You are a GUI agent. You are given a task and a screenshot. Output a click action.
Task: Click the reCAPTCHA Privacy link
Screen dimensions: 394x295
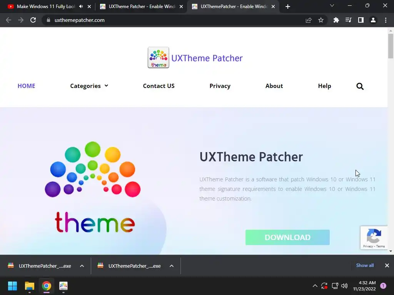tap(367, 246)
